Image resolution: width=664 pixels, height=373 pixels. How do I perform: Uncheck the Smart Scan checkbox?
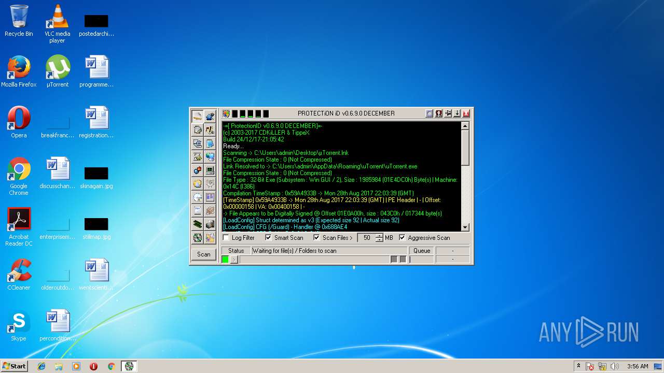pyautogui.click(x=268, y=238)
